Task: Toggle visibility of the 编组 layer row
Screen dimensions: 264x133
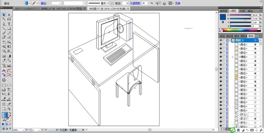Action: pos(221,57)
